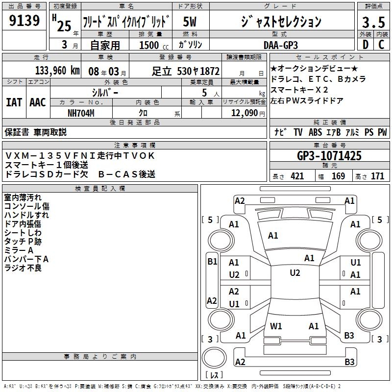This screenshot has width=392, height=392.
Task: Click the interior color クロ
Action: click(143, 113)
